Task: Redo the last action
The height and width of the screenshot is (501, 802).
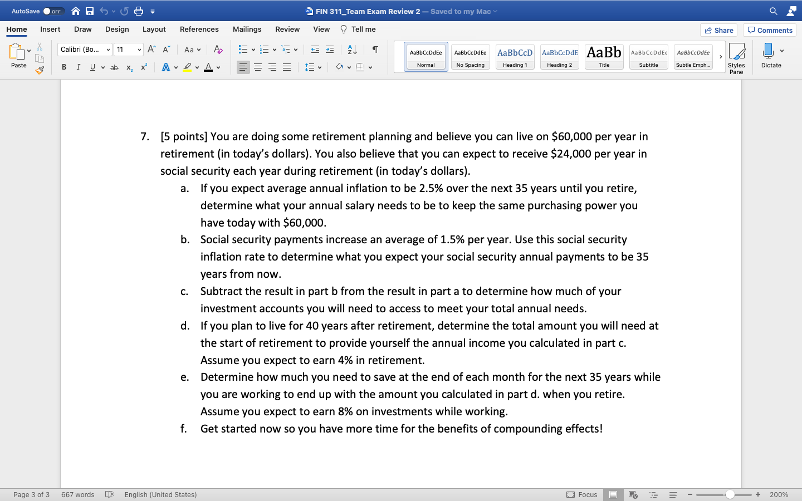Action: pos(124,11)
